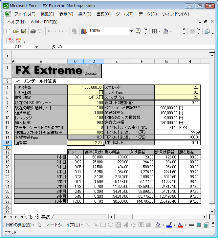
Task: Click the previous sheet navigation button
Action: [11, 217]
